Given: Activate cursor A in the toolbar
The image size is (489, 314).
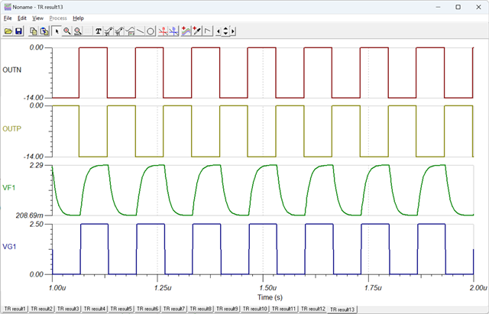Looking at the screenshot, I should (163, 31).
